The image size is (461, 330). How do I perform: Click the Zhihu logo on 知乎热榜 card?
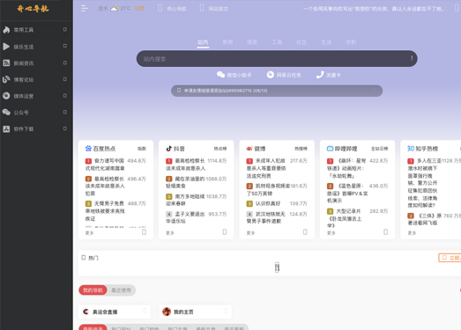[411, 149]
